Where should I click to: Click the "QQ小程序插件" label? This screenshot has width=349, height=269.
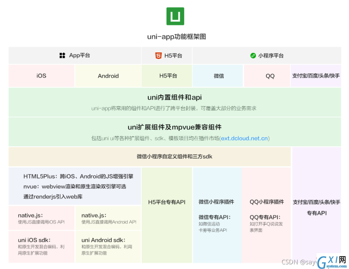pyautogui.click(x=267, y=202)
